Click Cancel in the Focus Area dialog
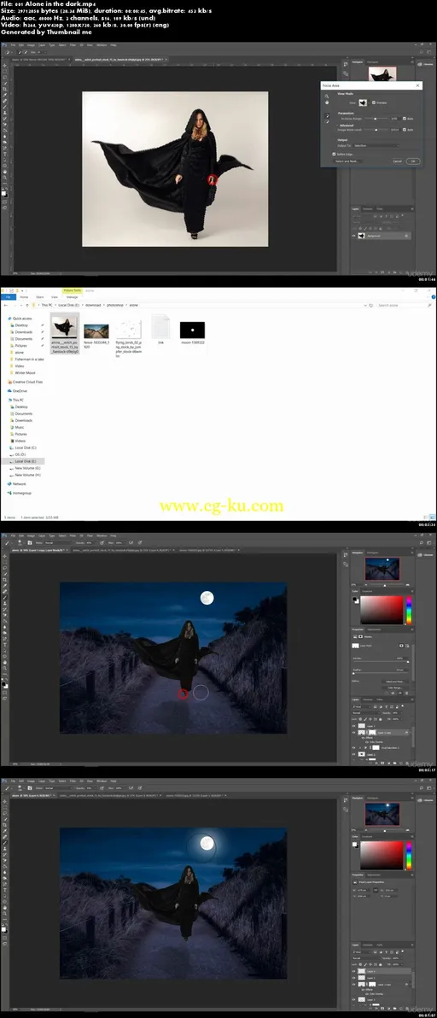Image resolution: width=437 pixels, height=1018 pixels. [x=397, y=161]
